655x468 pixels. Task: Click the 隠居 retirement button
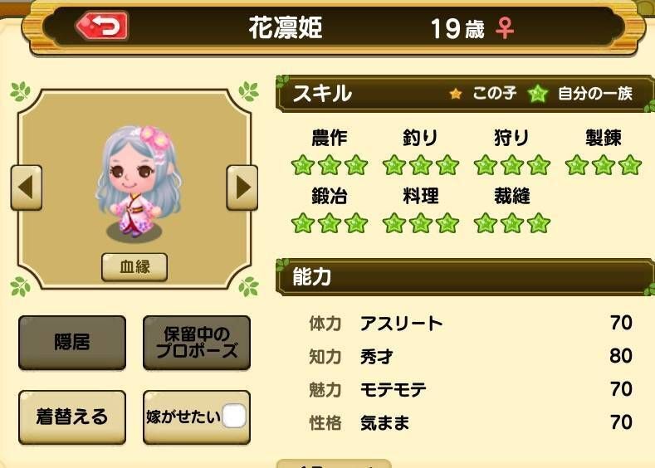(72, 343)
